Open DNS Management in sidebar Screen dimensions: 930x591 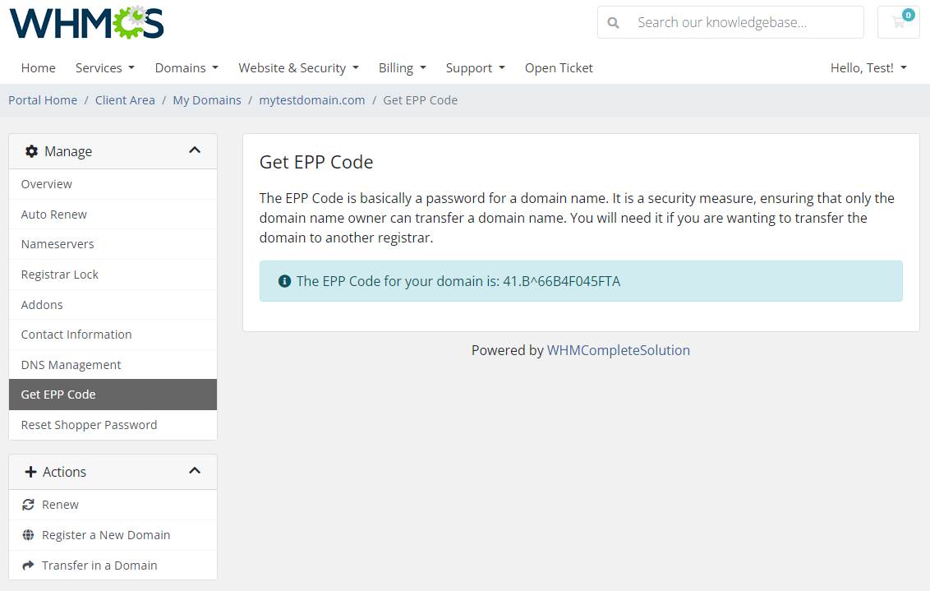tap(71, 365)
